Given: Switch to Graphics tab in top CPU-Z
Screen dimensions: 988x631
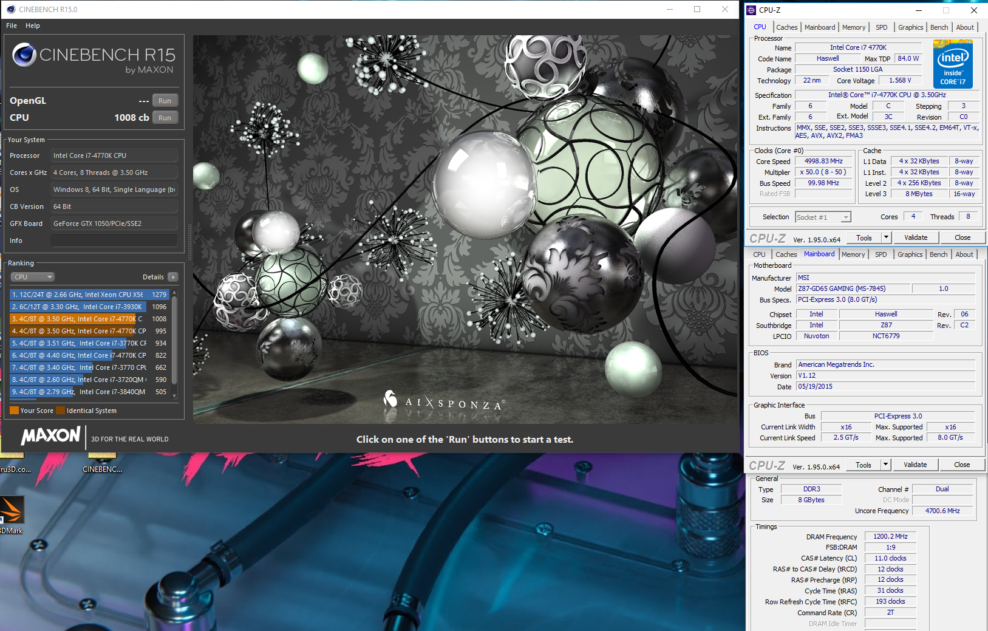Looking at the screenshot, I should click(x=910, y=27).
